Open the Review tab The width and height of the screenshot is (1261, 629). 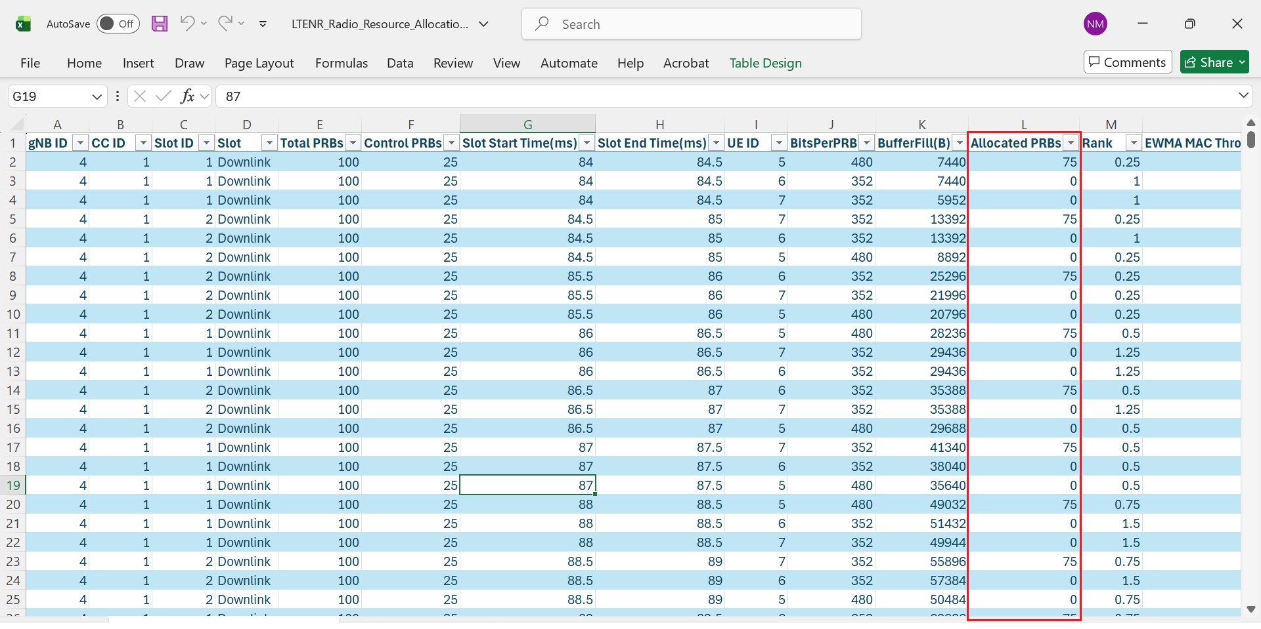coord(453,63)
